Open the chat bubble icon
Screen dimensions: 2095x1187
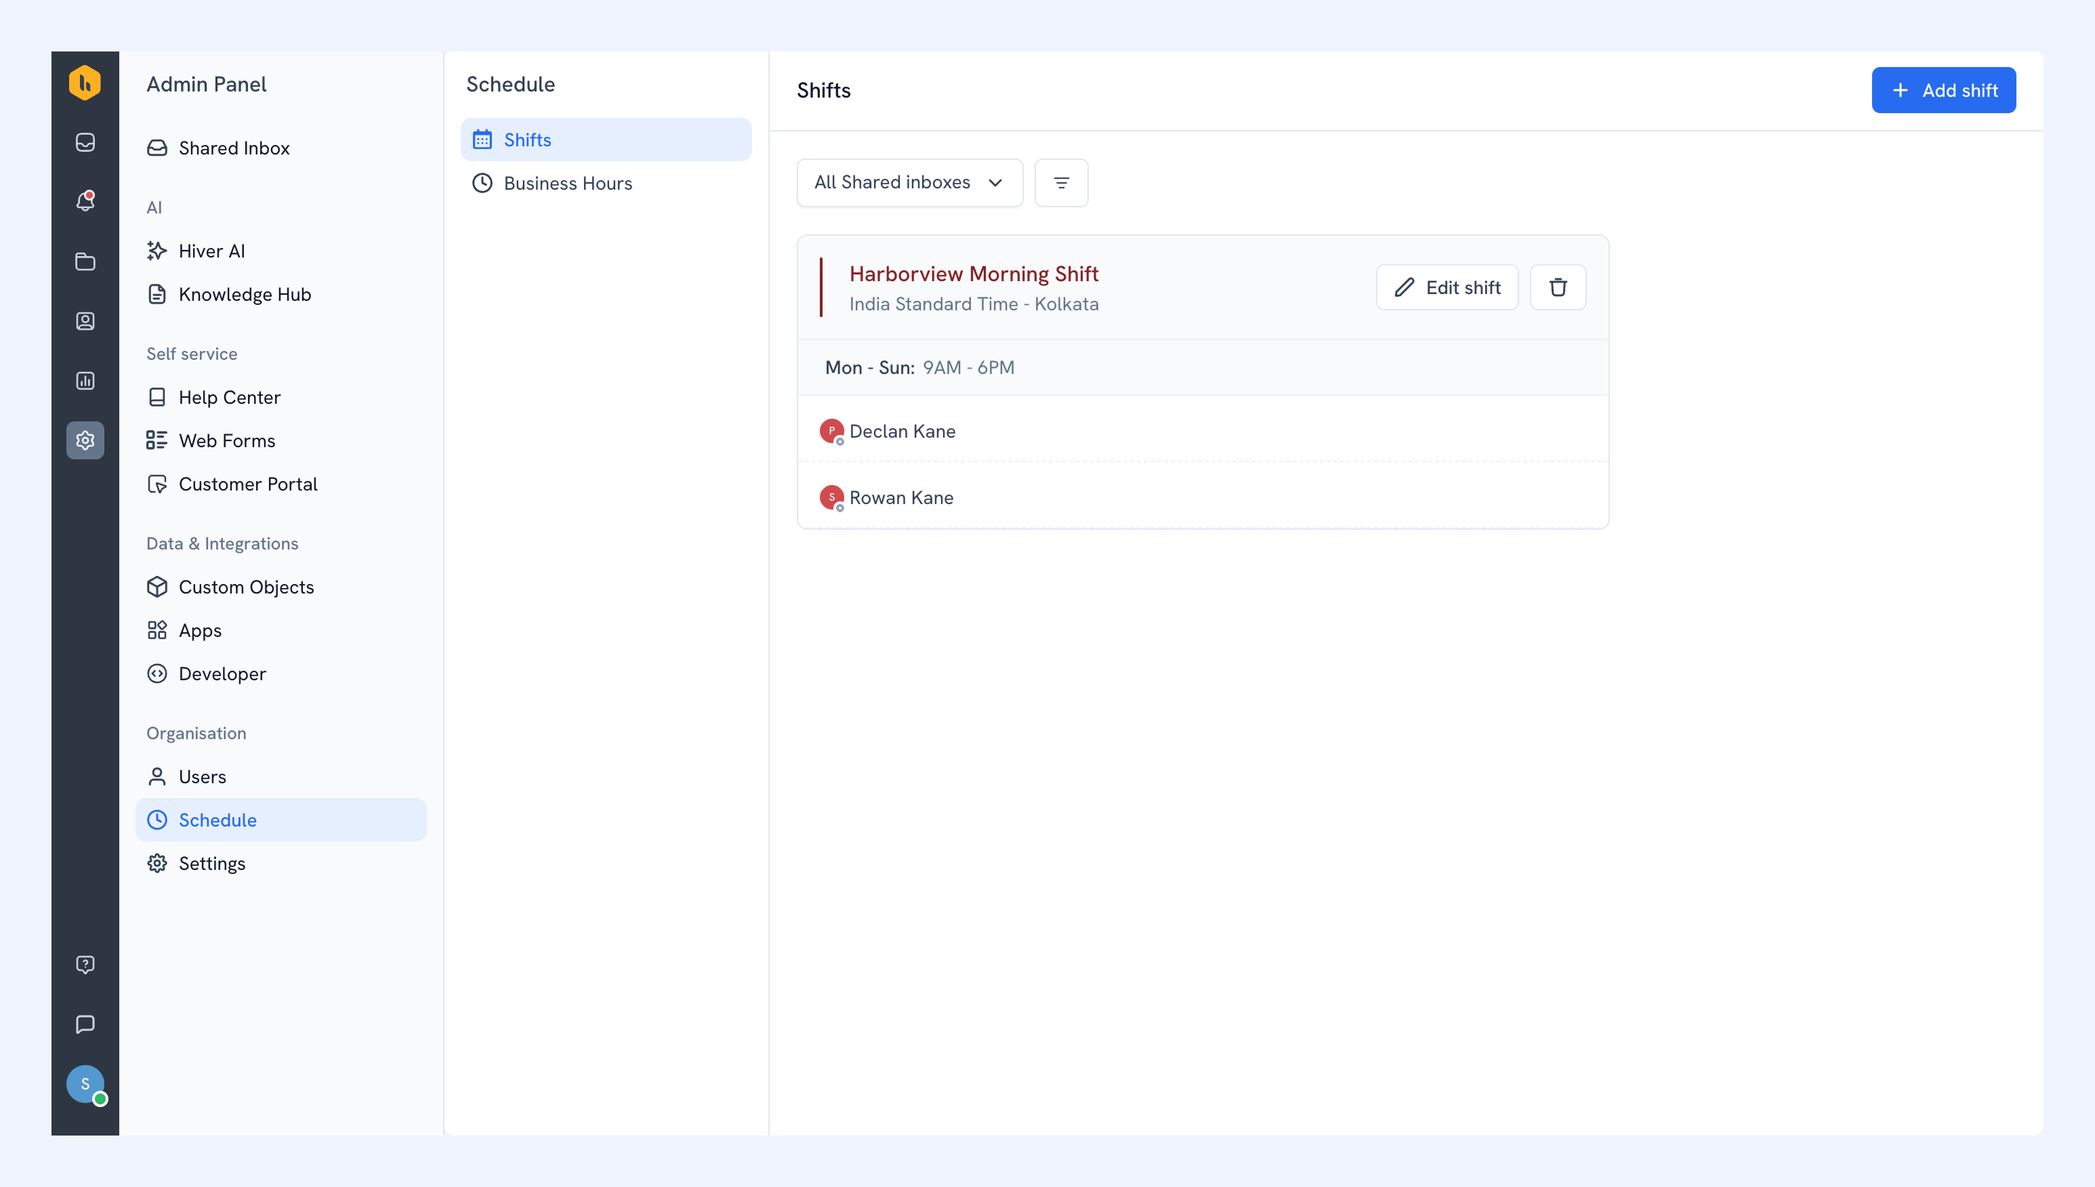tap(85, 1024)
